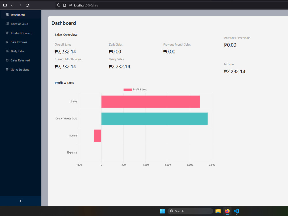Viewport: 288px width, 216px height.
Task: Click the Previous Month Sales value
Action: [x=169, y=52]
